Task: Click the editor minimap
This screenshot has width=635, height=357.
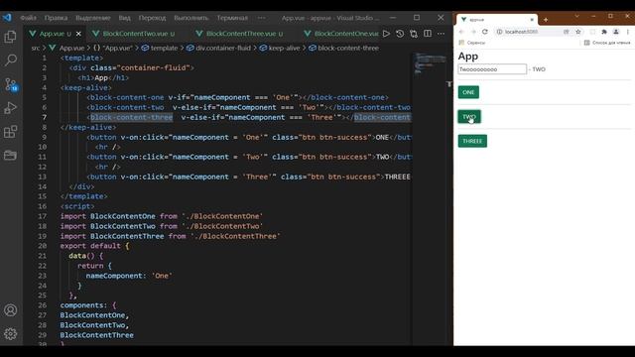Action: pos(430,63)
